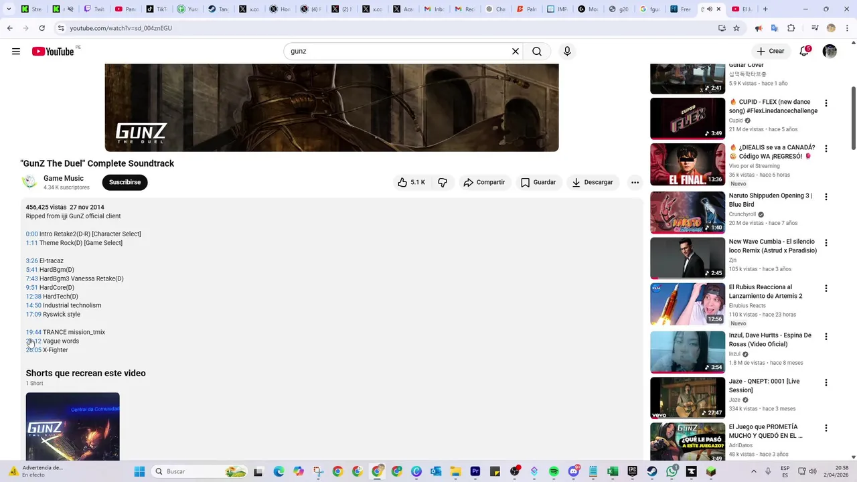Viewport: 857px width, 482px height.
Task: Open options for Naruto Shippuden Opening 3
Action: click(x=826, y=197)
